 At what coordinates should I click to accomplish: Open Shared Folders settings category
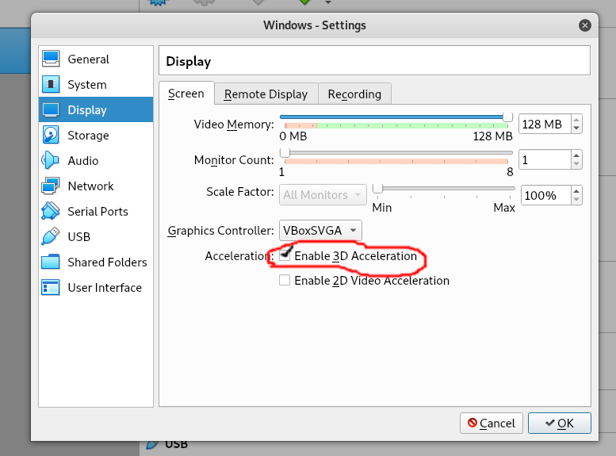click(x=96, y=262)
